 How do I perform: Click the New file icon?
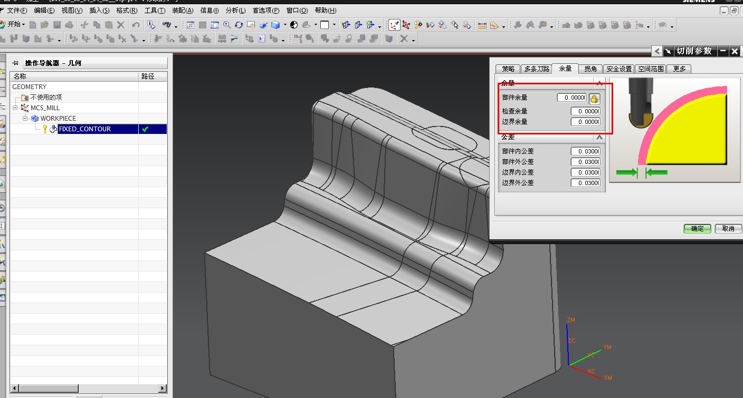[x=33, y=25]
